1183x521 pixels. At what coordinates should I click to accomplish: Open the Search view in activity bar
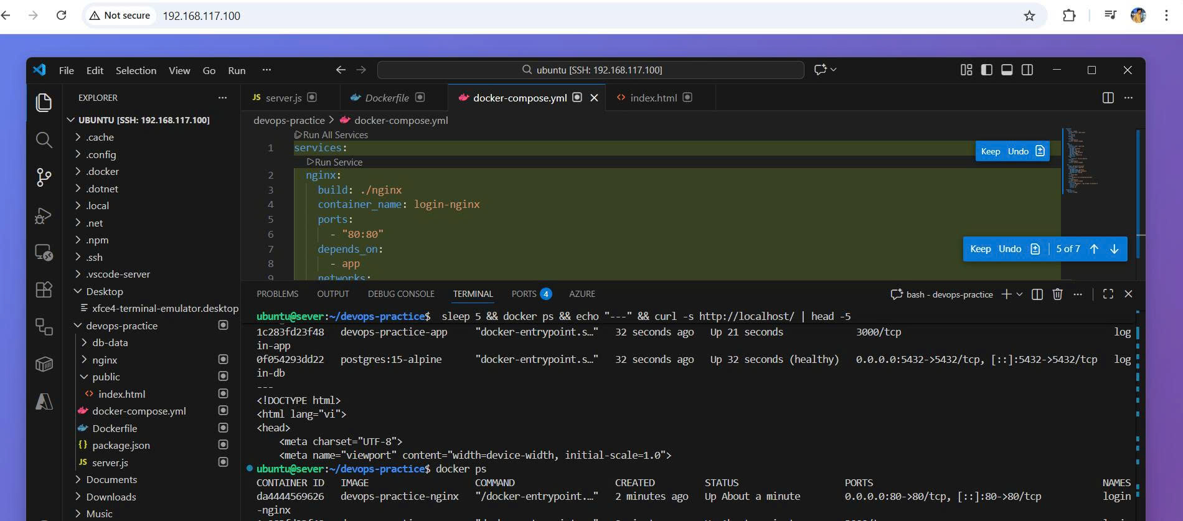(44, 140)
